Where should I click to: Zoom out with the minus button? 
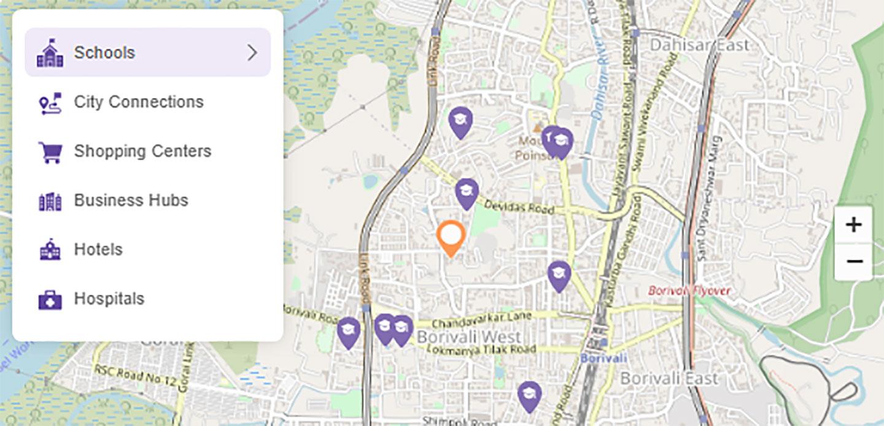[853, 262]
